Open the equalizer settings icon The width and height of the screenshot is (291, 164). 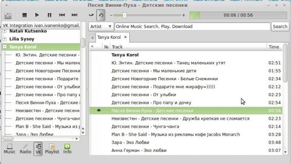click(x=8, y=15)
